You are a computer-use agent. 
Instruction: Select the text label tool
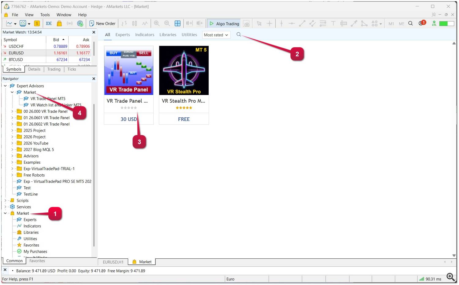point(344,24)
